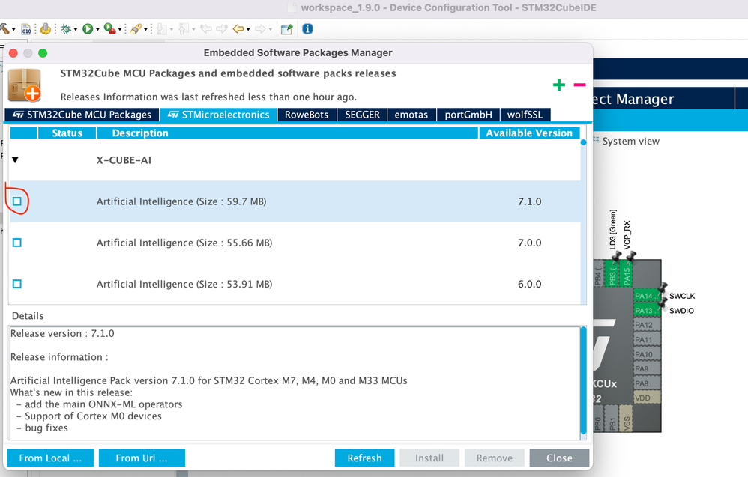Click the Available Version column header
748x477 pixels.
529,133
